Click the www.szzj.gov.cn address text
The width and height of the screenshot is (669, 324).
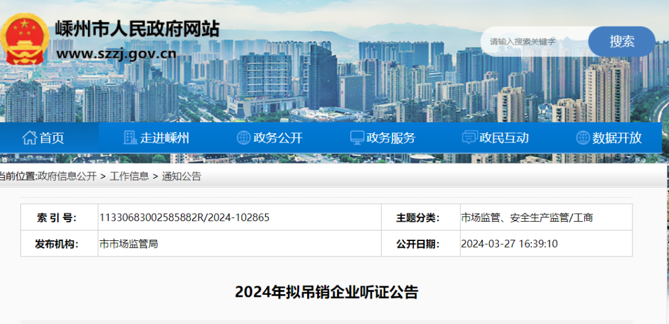click(116, 53)
